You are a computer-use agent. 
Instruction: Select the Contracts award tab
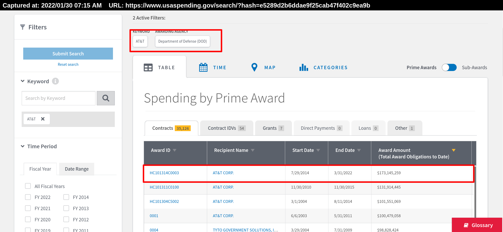pyautogui.click(x=171, y=128)
